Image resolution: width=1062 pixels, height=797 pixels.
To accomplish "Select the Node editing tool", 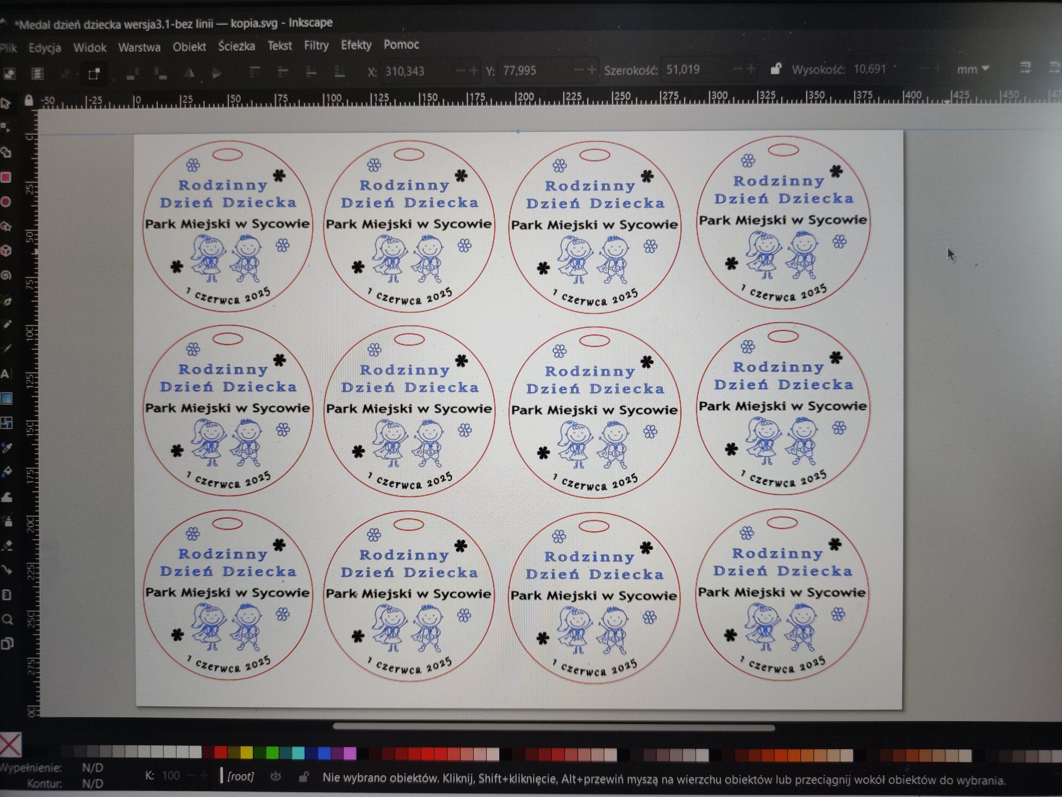I will (x=5, y=127).
